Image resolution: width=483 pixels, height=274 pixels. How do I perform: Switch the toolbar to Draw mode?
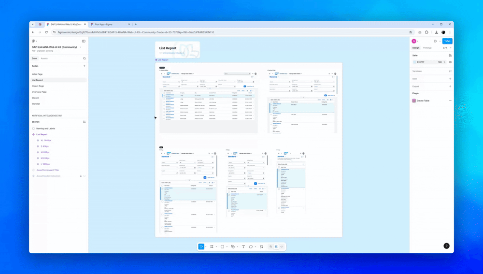pos(271,246)
